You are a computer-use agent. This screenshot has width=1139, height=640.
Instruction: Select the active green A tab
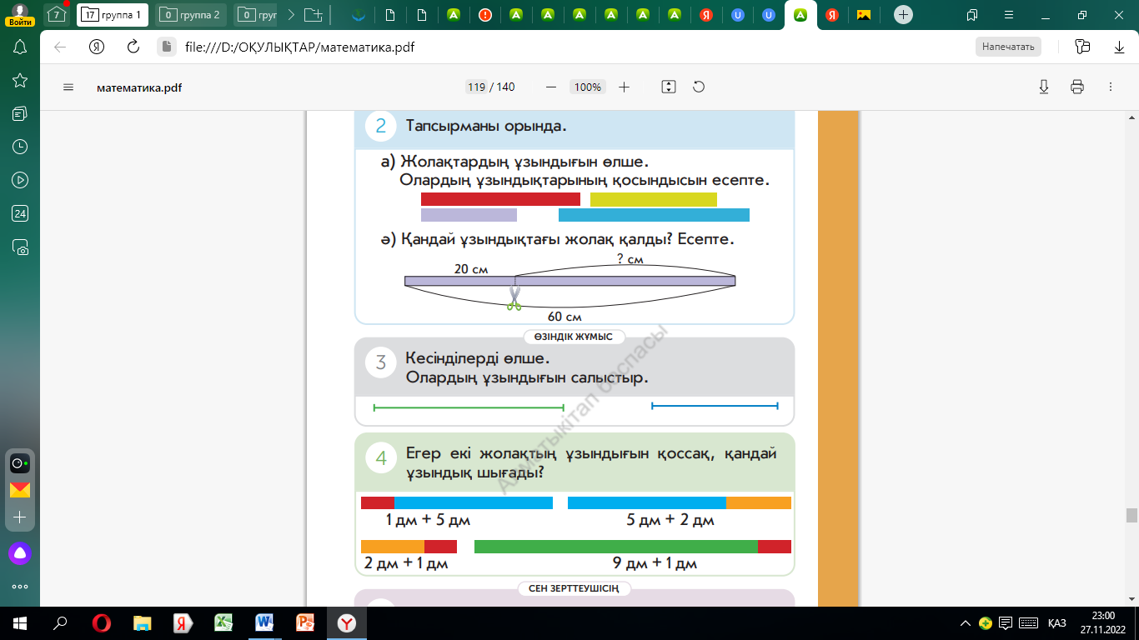(800, 15)
